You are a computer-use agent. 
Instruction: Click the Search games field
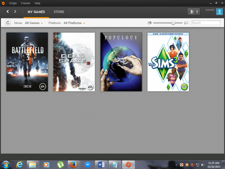[x=206, y=23]
